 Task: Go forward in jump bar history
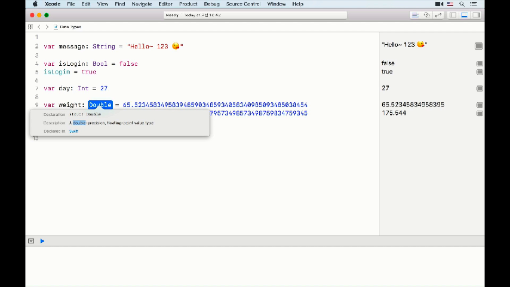point(47,27)
